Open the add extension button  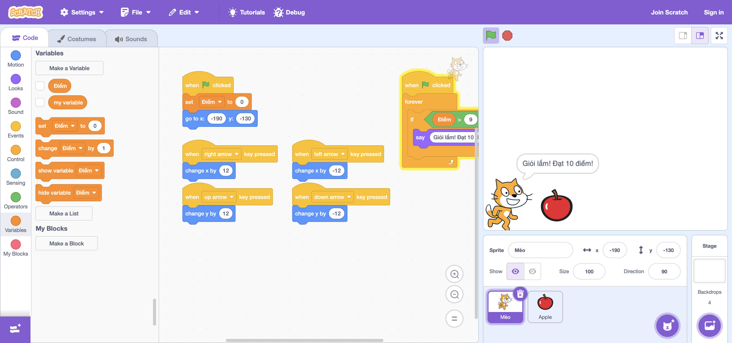tap(15, 329)
